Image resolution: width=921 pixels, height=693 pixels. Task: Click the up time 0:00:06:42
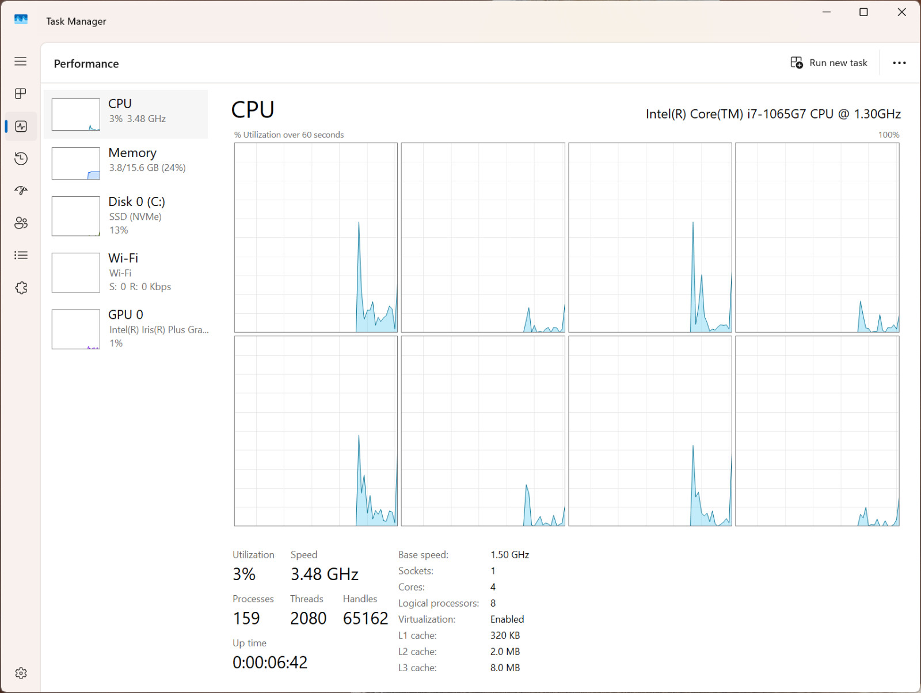coord(270,662)
